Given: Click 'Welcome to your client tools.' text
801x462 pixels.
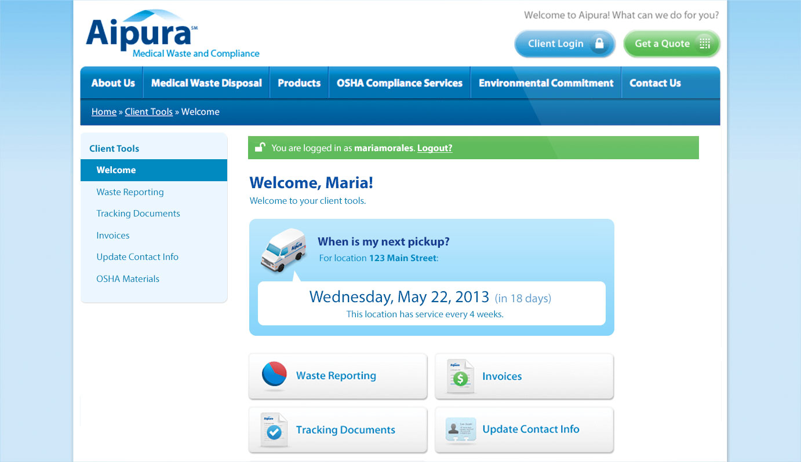Looking at the screenshot, I should [x=308, y=201].
